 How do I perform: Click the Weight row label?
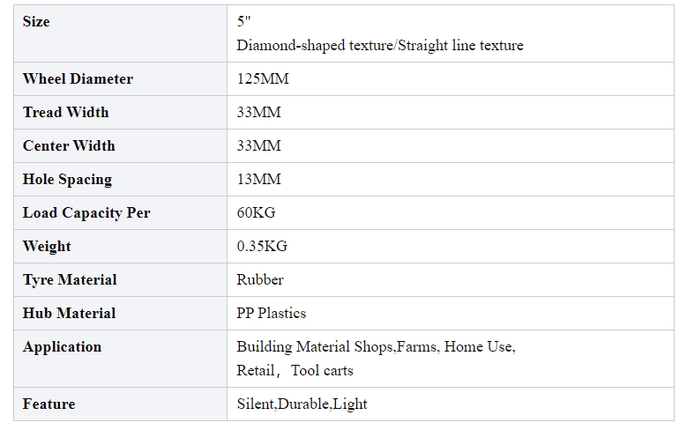47,247
